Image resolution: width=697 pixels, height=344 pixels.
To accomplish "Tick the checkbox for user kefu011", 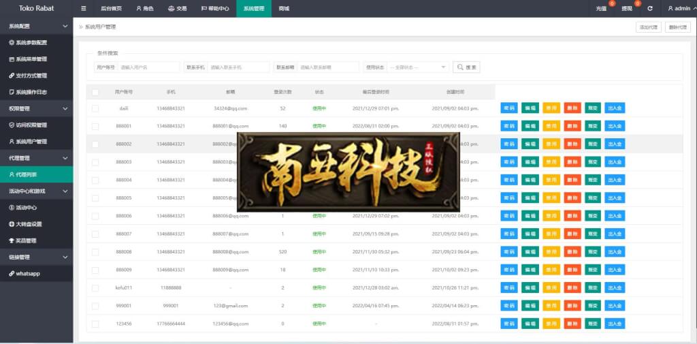I will (95, 288).
